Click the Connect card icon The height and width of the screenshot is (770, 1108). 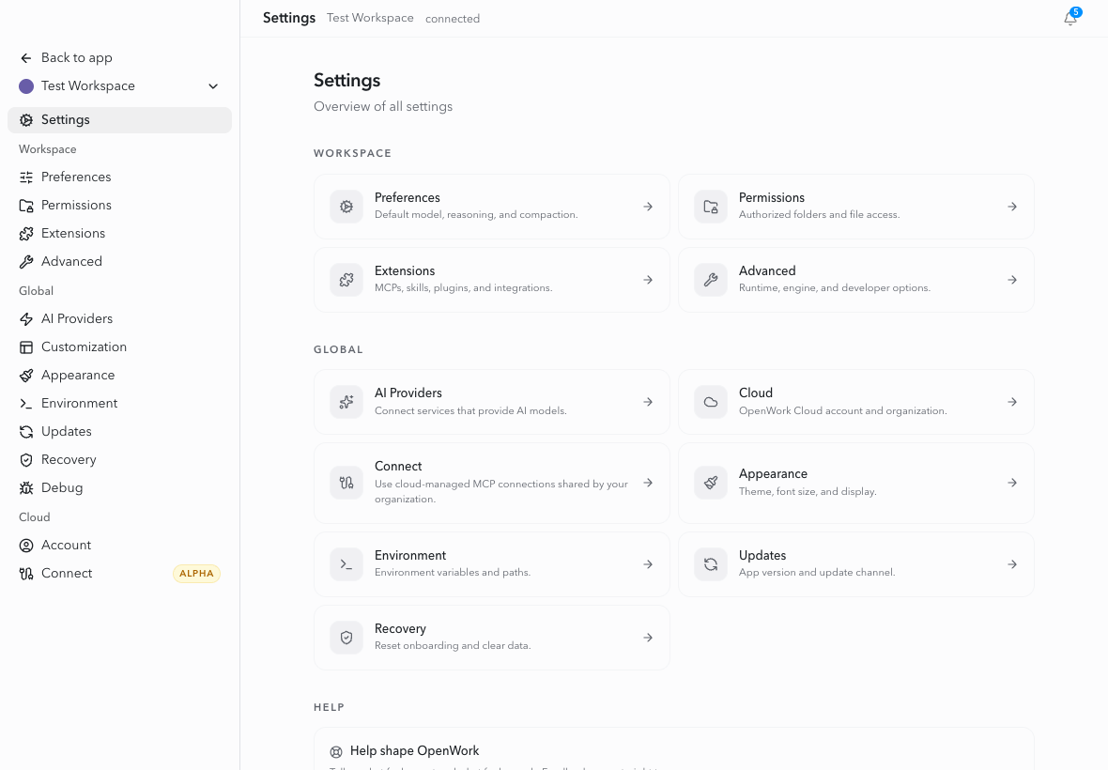pos(346,484)
